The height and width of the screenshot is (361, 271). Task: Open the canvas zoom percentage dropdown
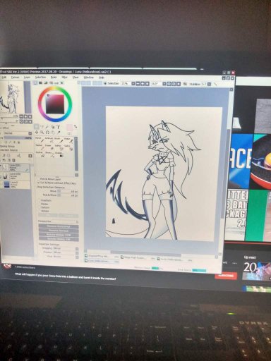point(126,83)
